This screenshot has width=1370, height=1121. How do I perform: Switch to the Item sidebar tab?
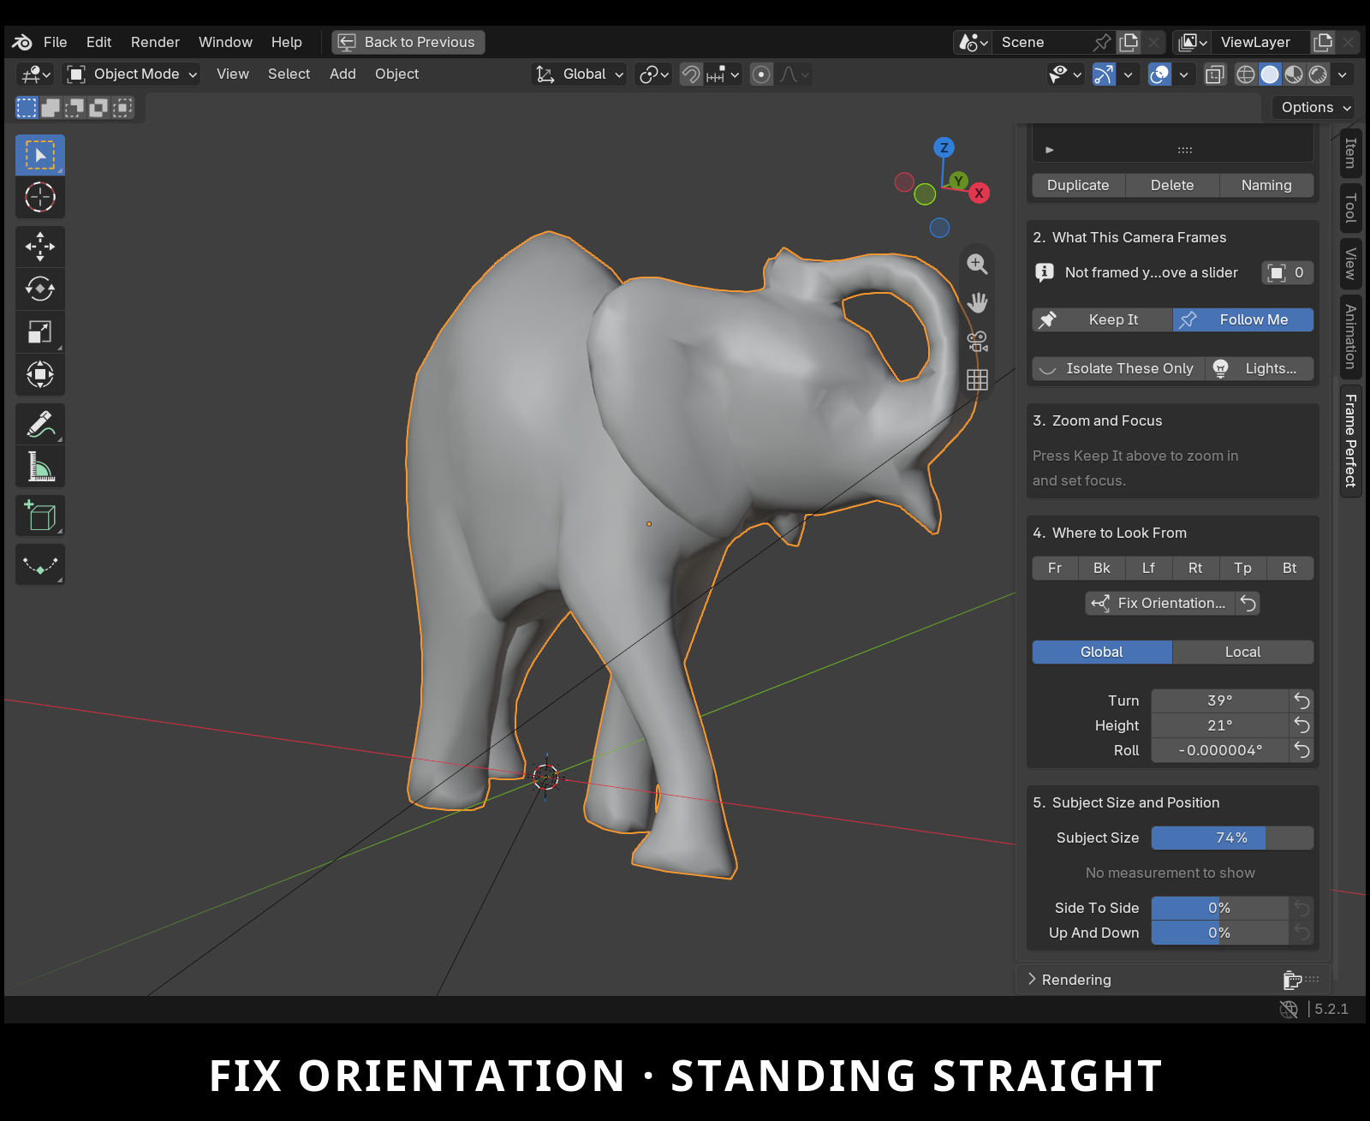(x=1350, y=153)
